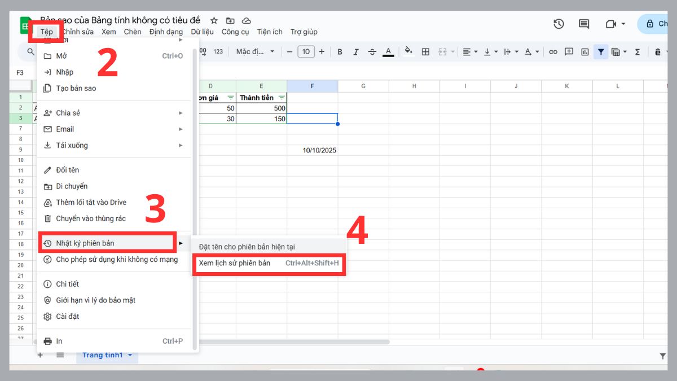The height and width of the screenshot is (381, 677).
Task: Open the Định dạng menu
Action: [x=166, y=32]
